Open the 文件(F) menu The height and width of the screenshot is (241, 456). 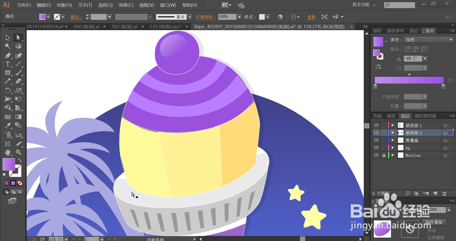point(24,5)
